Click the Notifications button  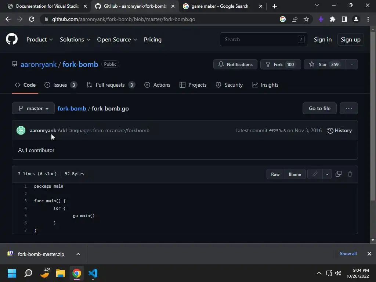[x=235, y=64]
